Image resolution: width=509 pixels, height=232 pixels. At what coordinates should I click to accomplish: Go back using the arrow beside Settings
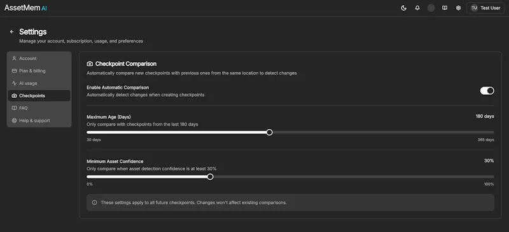coord(11,32)
